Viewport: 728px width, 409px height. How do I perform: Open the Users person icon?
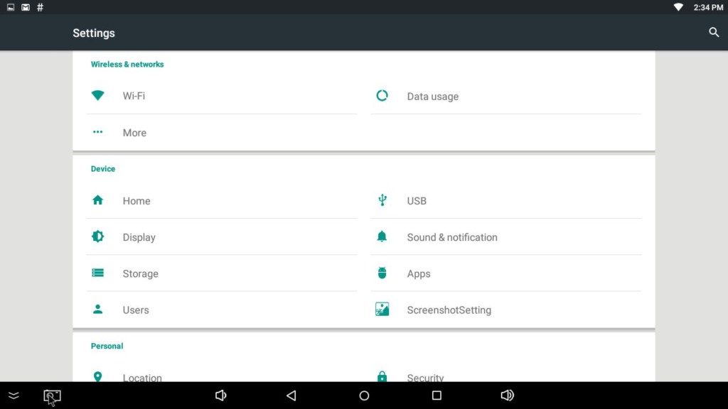pos(98,310)
